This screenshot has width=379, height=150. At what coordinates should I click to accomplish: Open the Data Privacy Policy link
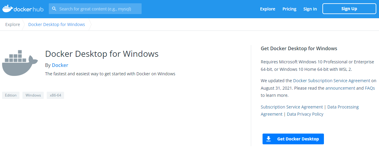(x=305, y=114)
